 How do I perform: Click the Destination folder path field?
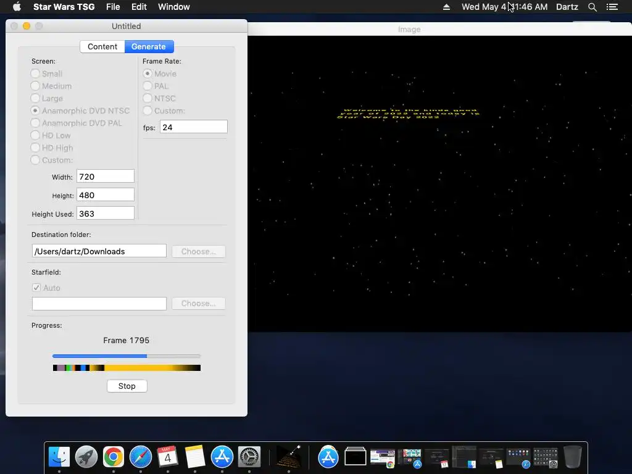click(x=99, y=251)
